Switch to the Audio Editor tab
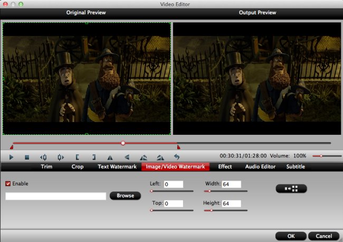This screenshot has height=242, width=343. pyautogui.click(x=260, y=166)
